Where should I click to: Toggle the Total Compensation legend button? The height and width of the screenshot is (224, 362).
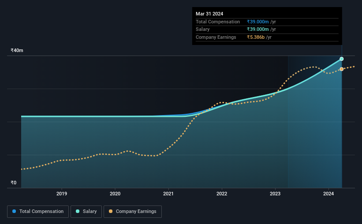tap(38, 212)
